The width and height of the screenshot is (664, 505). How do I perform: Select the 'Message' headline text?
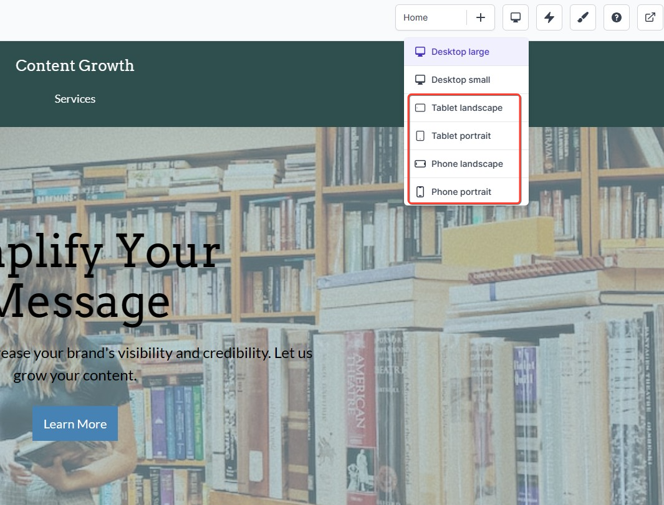(x=84, y=303)
